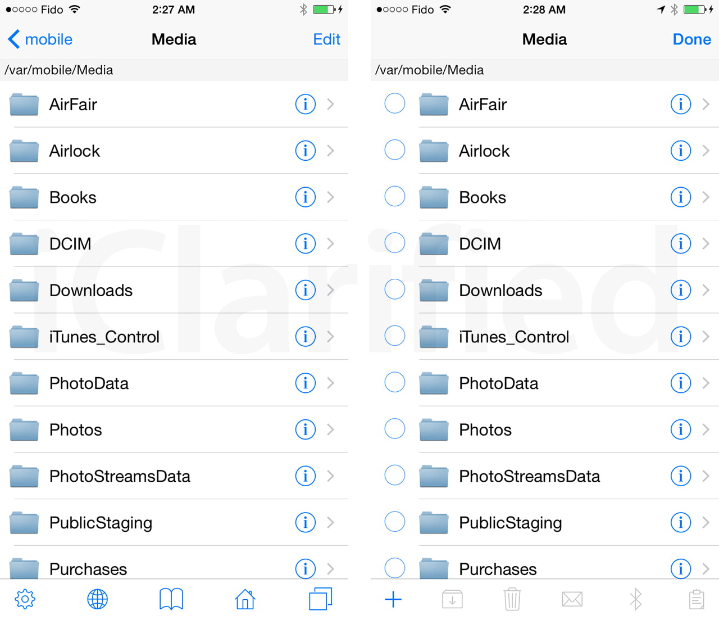Image resolution: width=719 pixels, height=620 pixels.
Task: Expand the PhotoData chevron on the screen with Edit
Action: (331, 383)
